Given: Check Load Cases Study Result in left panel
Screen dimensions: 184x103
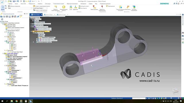Looking at the screenshot, I should pyautogui.click(x=8, y=52).
